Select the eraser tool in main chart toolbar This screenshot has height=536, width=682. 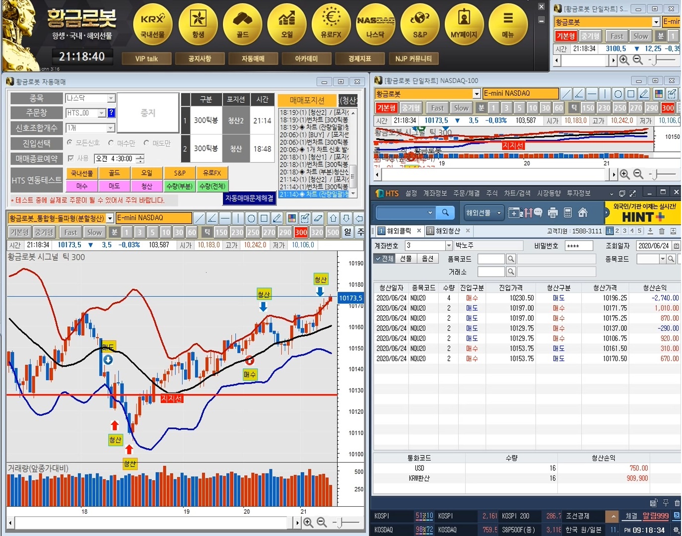(319, 218)
